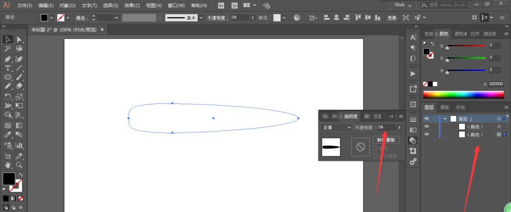Select the Shape Builder tool
Viewport: 511px width, 212px height.
(x=8, y=115)
